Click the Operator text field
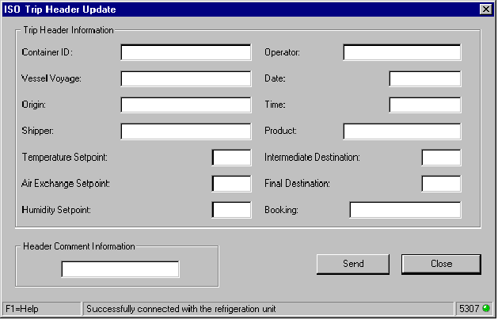The image size is (498, 320). point(401,52)
